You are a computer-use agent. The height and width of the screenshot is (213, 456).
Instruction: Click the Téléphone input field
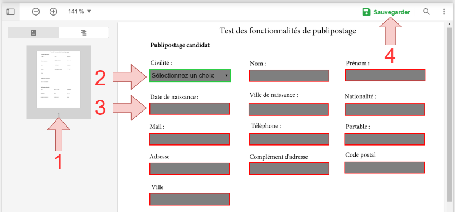[289, 139]
